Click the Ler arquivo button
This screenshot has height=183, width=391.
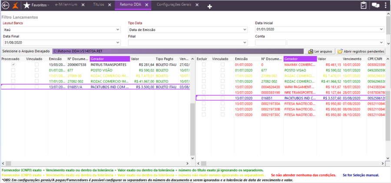click(320, 51)
